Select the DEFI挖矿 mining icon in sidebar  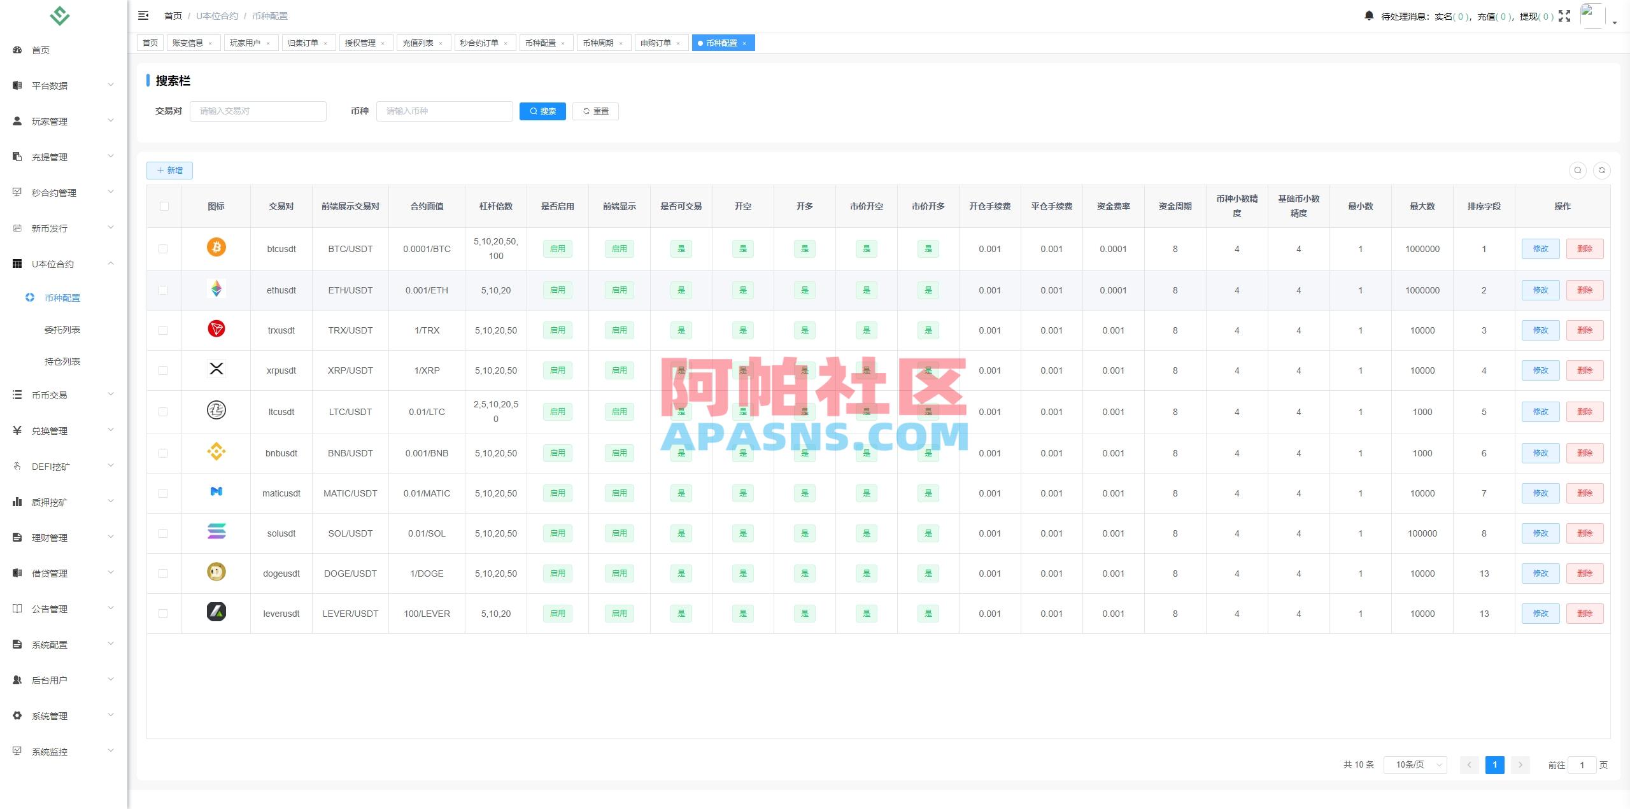tap(17, 465)
